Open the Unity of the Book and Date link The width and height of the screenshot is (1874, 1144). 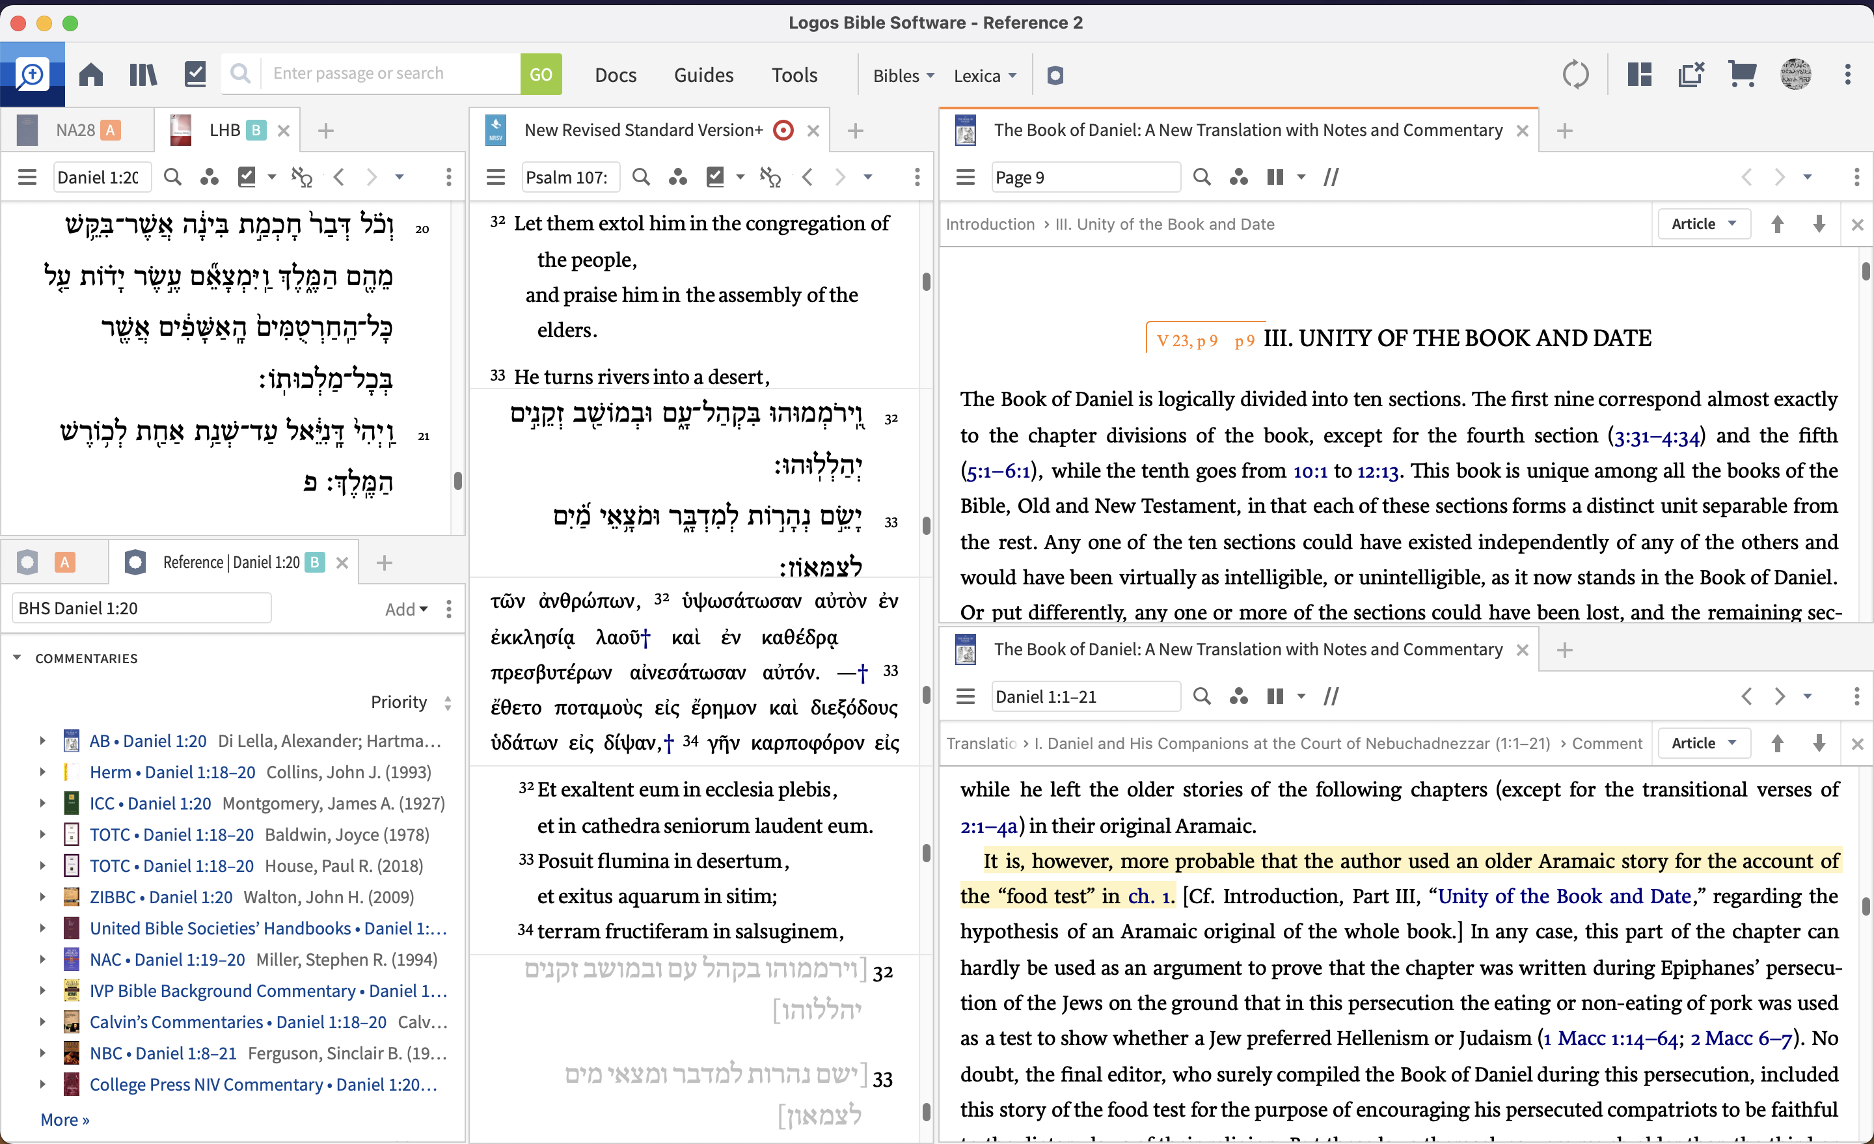[x=1564, y=896]
